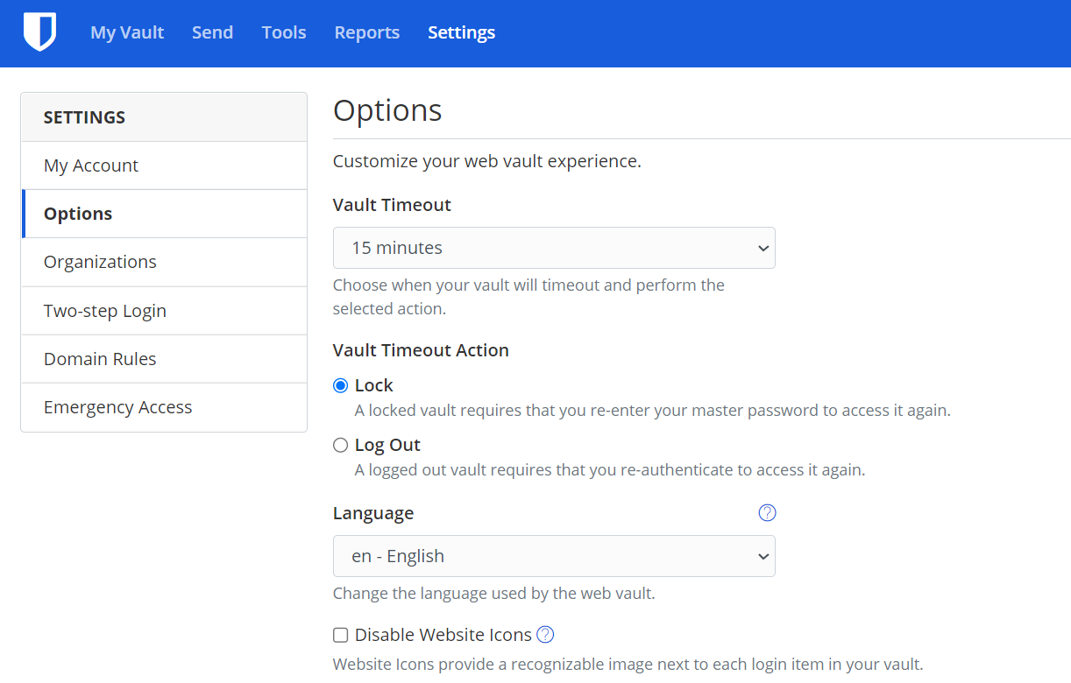Open Domain Rules settings
The width and height of the screenshot is (1071, 683).
click(164, 359)
